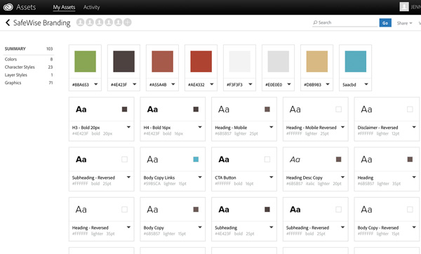Click the blue Go button
This screenshot has height=254, width=421.
(385, 23)
